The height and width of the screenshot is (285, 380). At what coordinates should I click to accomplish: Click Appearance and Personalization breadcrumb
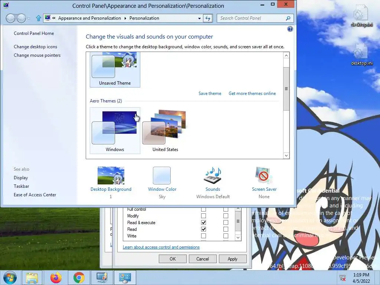89,18
